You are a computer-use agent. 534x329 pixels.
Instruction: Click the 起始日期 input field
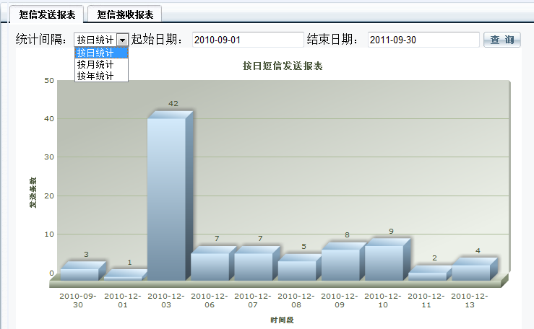pos(247,40)
